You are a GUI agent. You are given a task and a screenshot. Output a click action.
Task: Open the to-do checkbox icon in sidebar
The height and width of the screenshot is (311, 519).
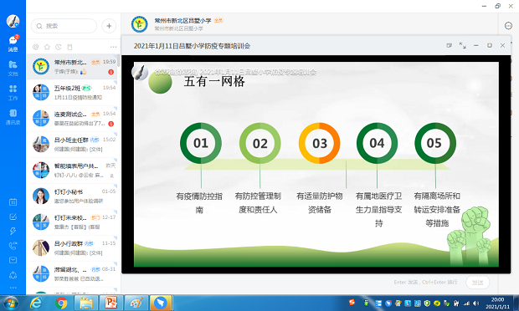(x=13, y=217)
